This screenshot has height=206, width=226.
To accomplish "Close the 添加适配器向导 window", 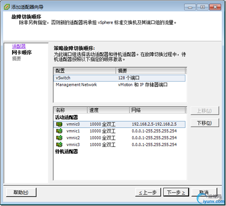I will [215, 7].
